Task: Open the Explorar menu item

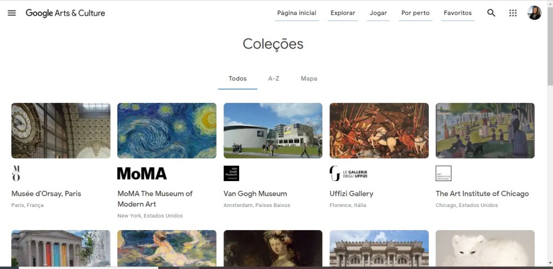Action: [343, 13]
